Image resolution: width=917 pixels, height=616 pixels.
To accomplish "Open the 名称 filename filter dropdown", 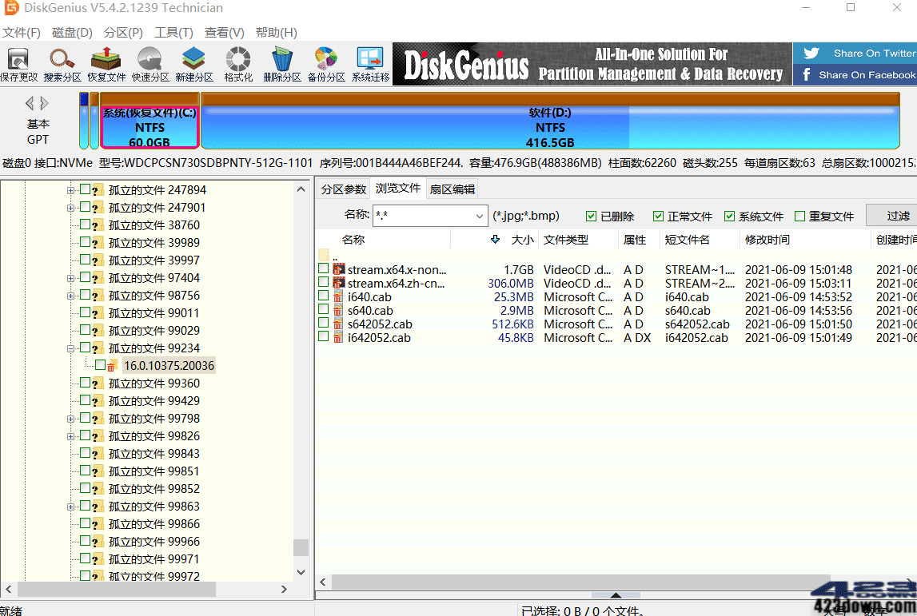I will click(479, 216).
